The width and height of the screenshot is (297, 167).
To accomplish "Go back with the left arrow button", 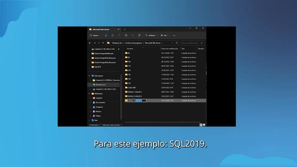I will point(90,43).
